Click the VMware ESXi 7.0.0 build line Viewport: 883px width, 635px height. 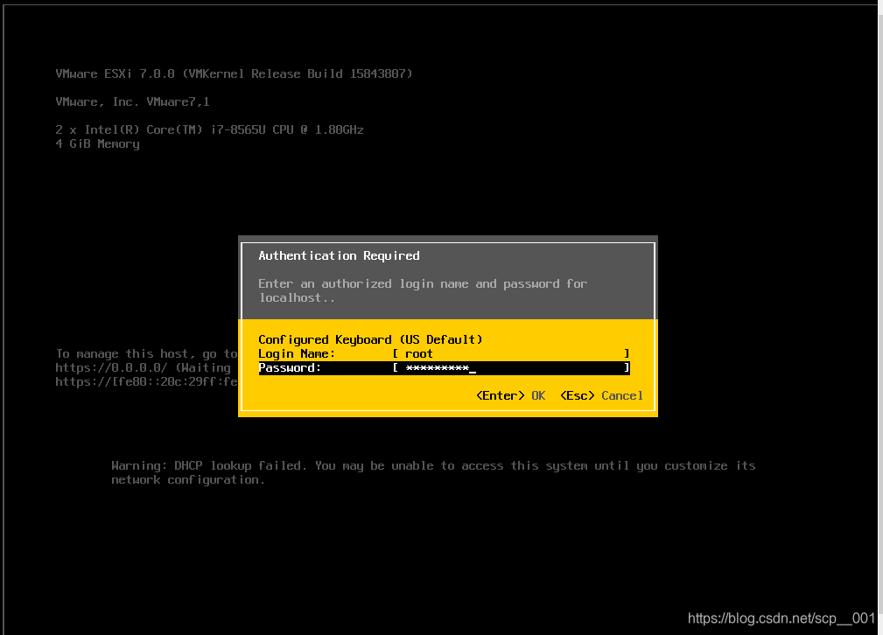pos(234,73)
